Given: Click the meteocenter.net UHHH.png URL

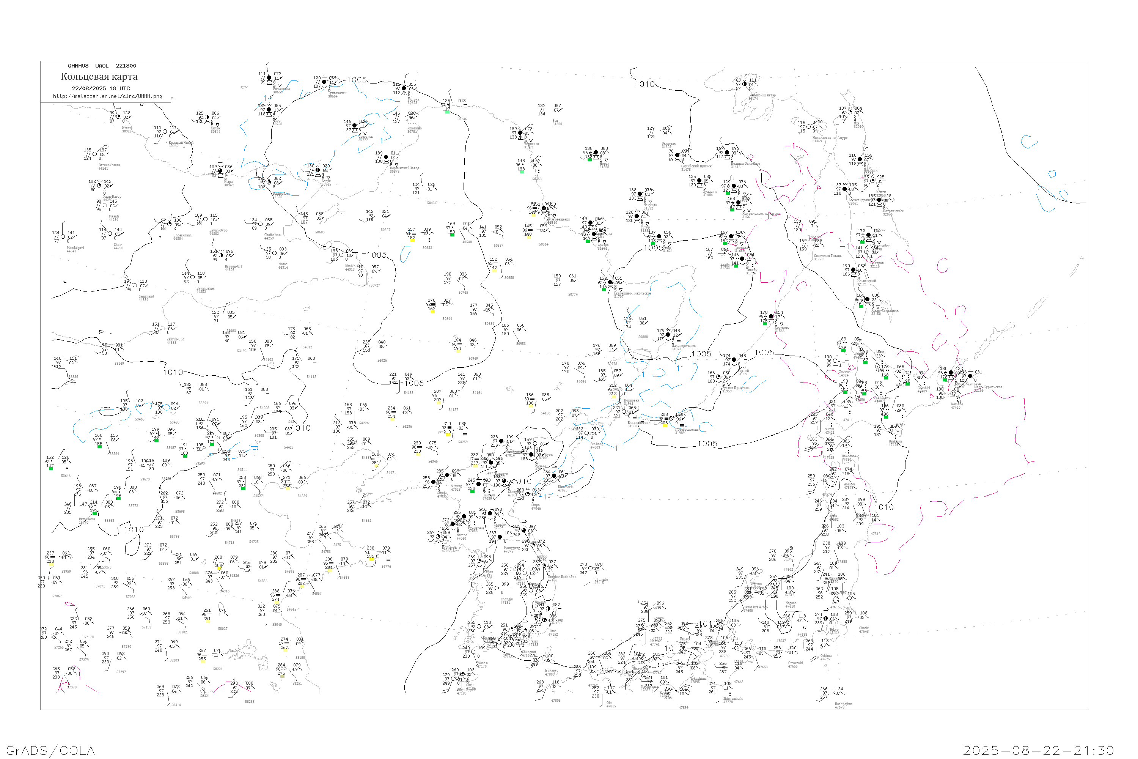Looking at the screenshot, I should click(x=107, y=96).
